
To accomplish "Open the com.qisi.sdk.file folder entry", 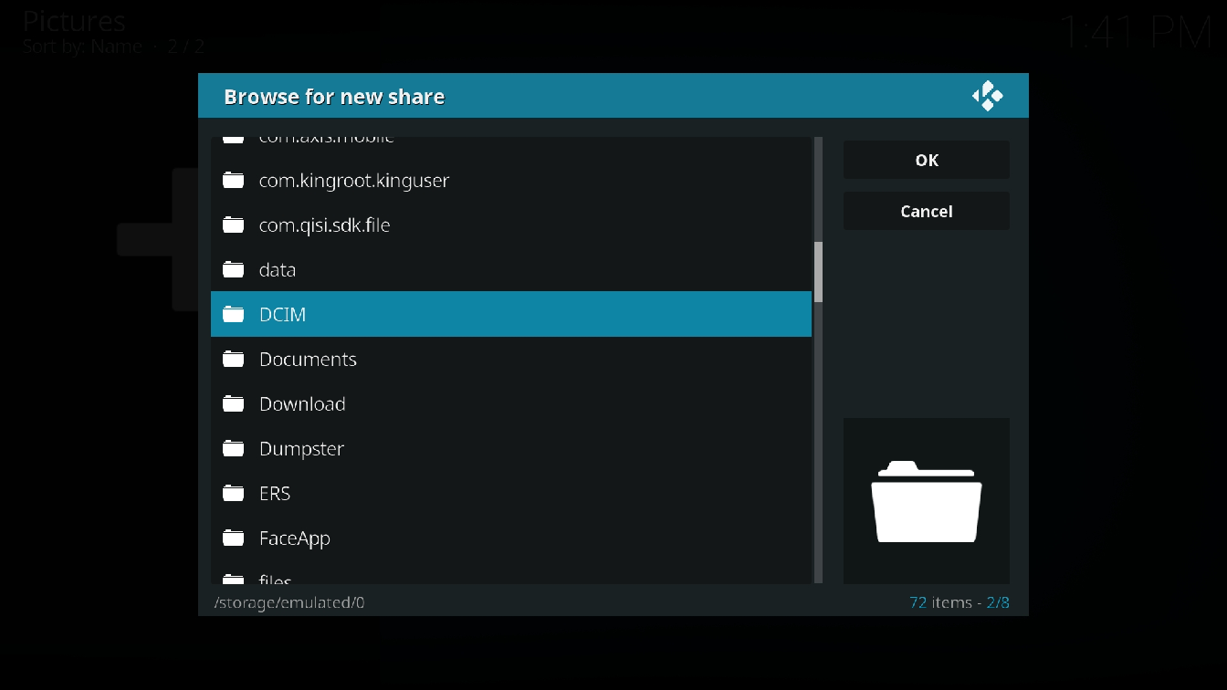I will pyautogui.click(x=511, y=225).
